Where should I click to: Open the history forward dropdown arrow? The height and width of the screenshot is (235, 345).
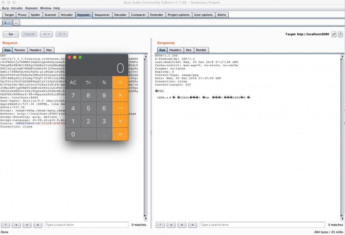click(x=64, y=34)
